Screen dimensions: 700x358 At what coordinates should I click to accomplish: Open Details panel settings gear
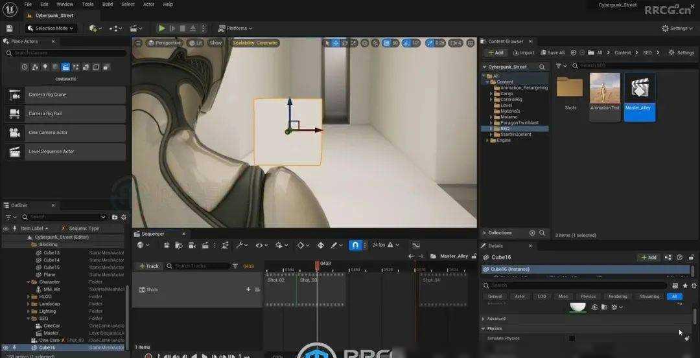click(x=694, y=285)
